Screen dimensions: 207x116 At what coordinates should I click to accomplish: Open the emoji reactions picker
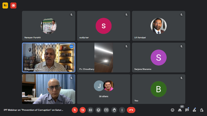(98, 110)
